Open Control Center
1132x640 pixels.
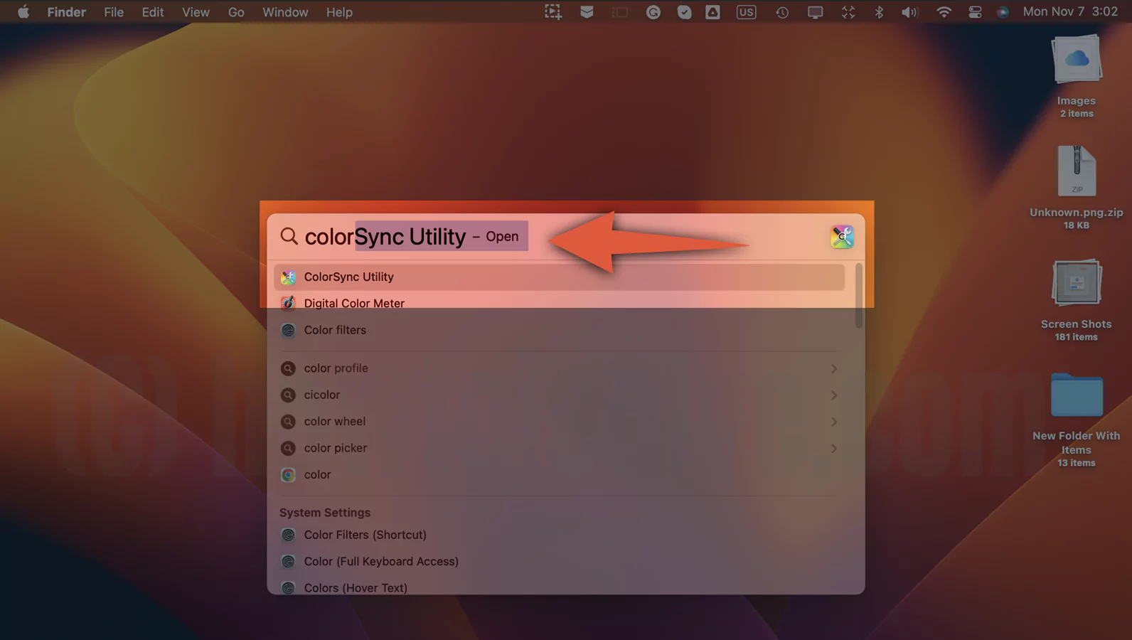[x=975, y=12]
